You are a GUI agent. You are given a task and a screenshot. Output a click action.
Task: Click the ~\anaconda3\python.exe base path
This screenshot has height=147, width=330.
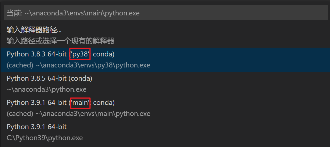[x=46, y=89]
